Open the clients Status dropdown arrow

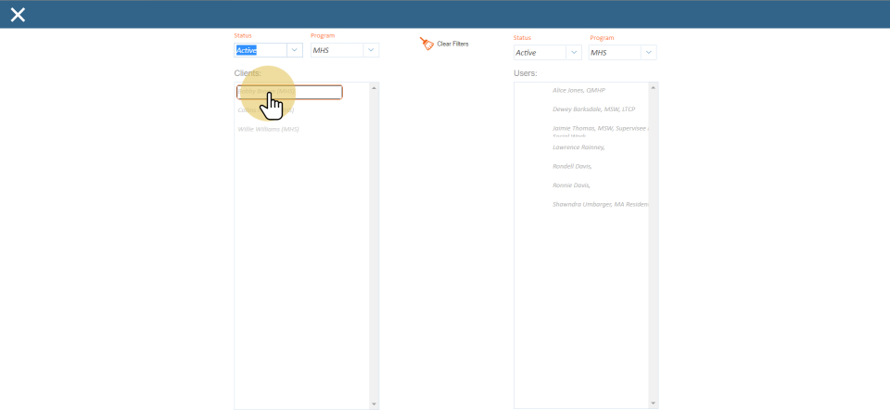point(294,50)
